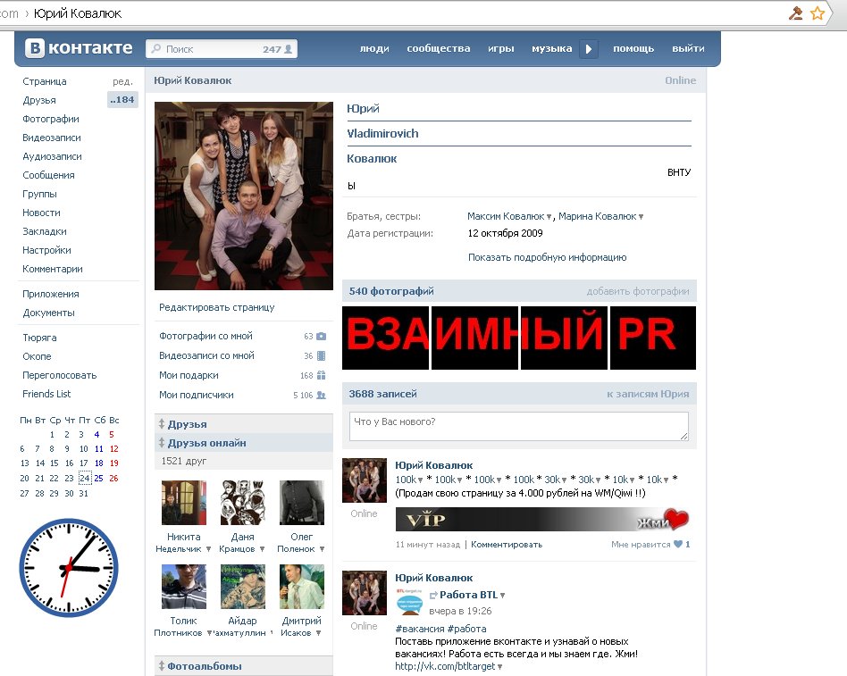The image size is (847, 676).
Task: Open Даня Крамцов's friend avatar
Action: (242, 503)
